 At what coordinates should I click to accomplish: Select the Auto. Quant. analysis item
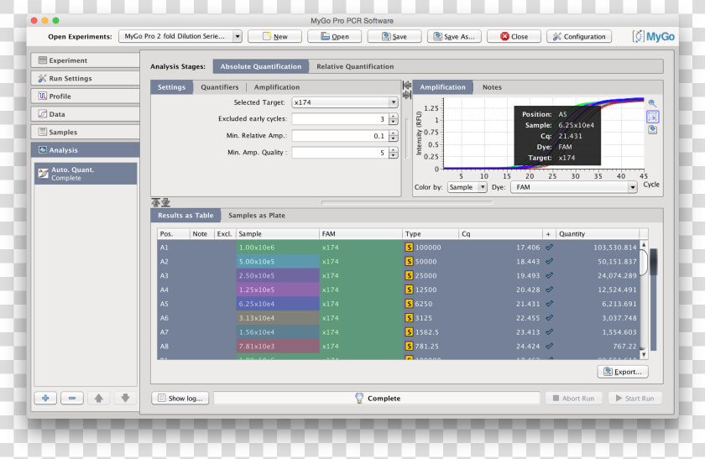86,174
